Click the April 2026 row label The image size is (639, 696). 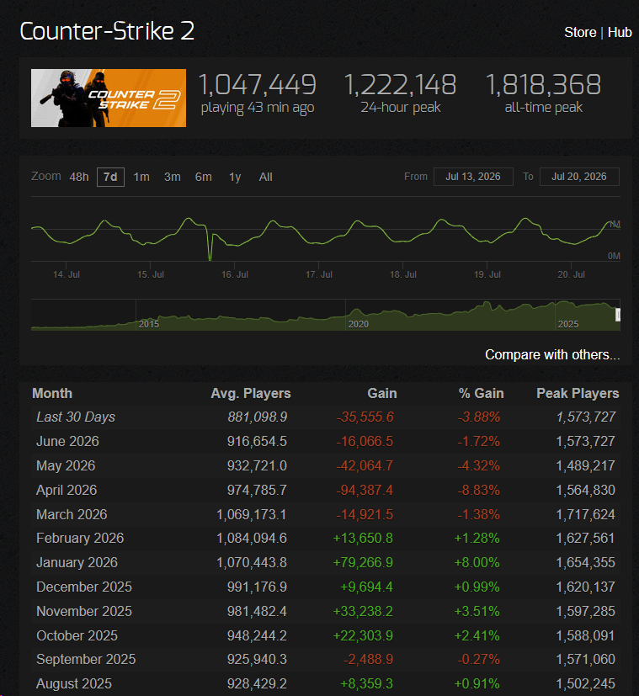tap(67, 490)
